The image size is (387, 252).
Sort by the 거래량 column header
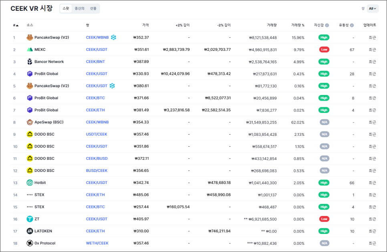point(272,25)
